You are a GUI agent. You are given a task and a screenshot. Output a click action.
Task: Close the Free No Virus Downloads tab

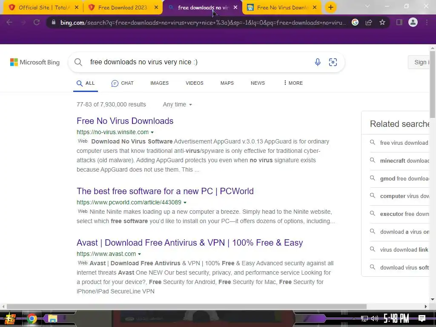coord(315,8)
